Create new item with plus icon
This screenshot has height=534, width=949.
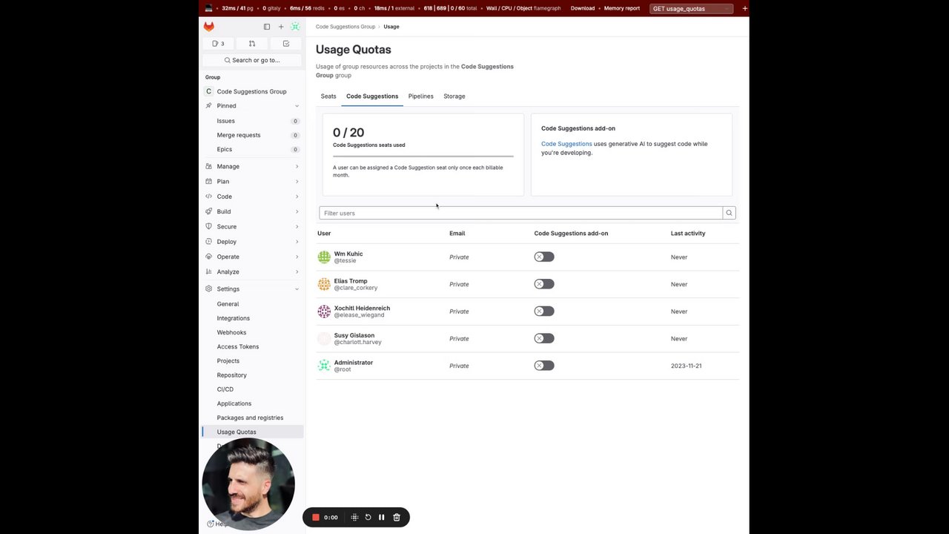(281, 27)
